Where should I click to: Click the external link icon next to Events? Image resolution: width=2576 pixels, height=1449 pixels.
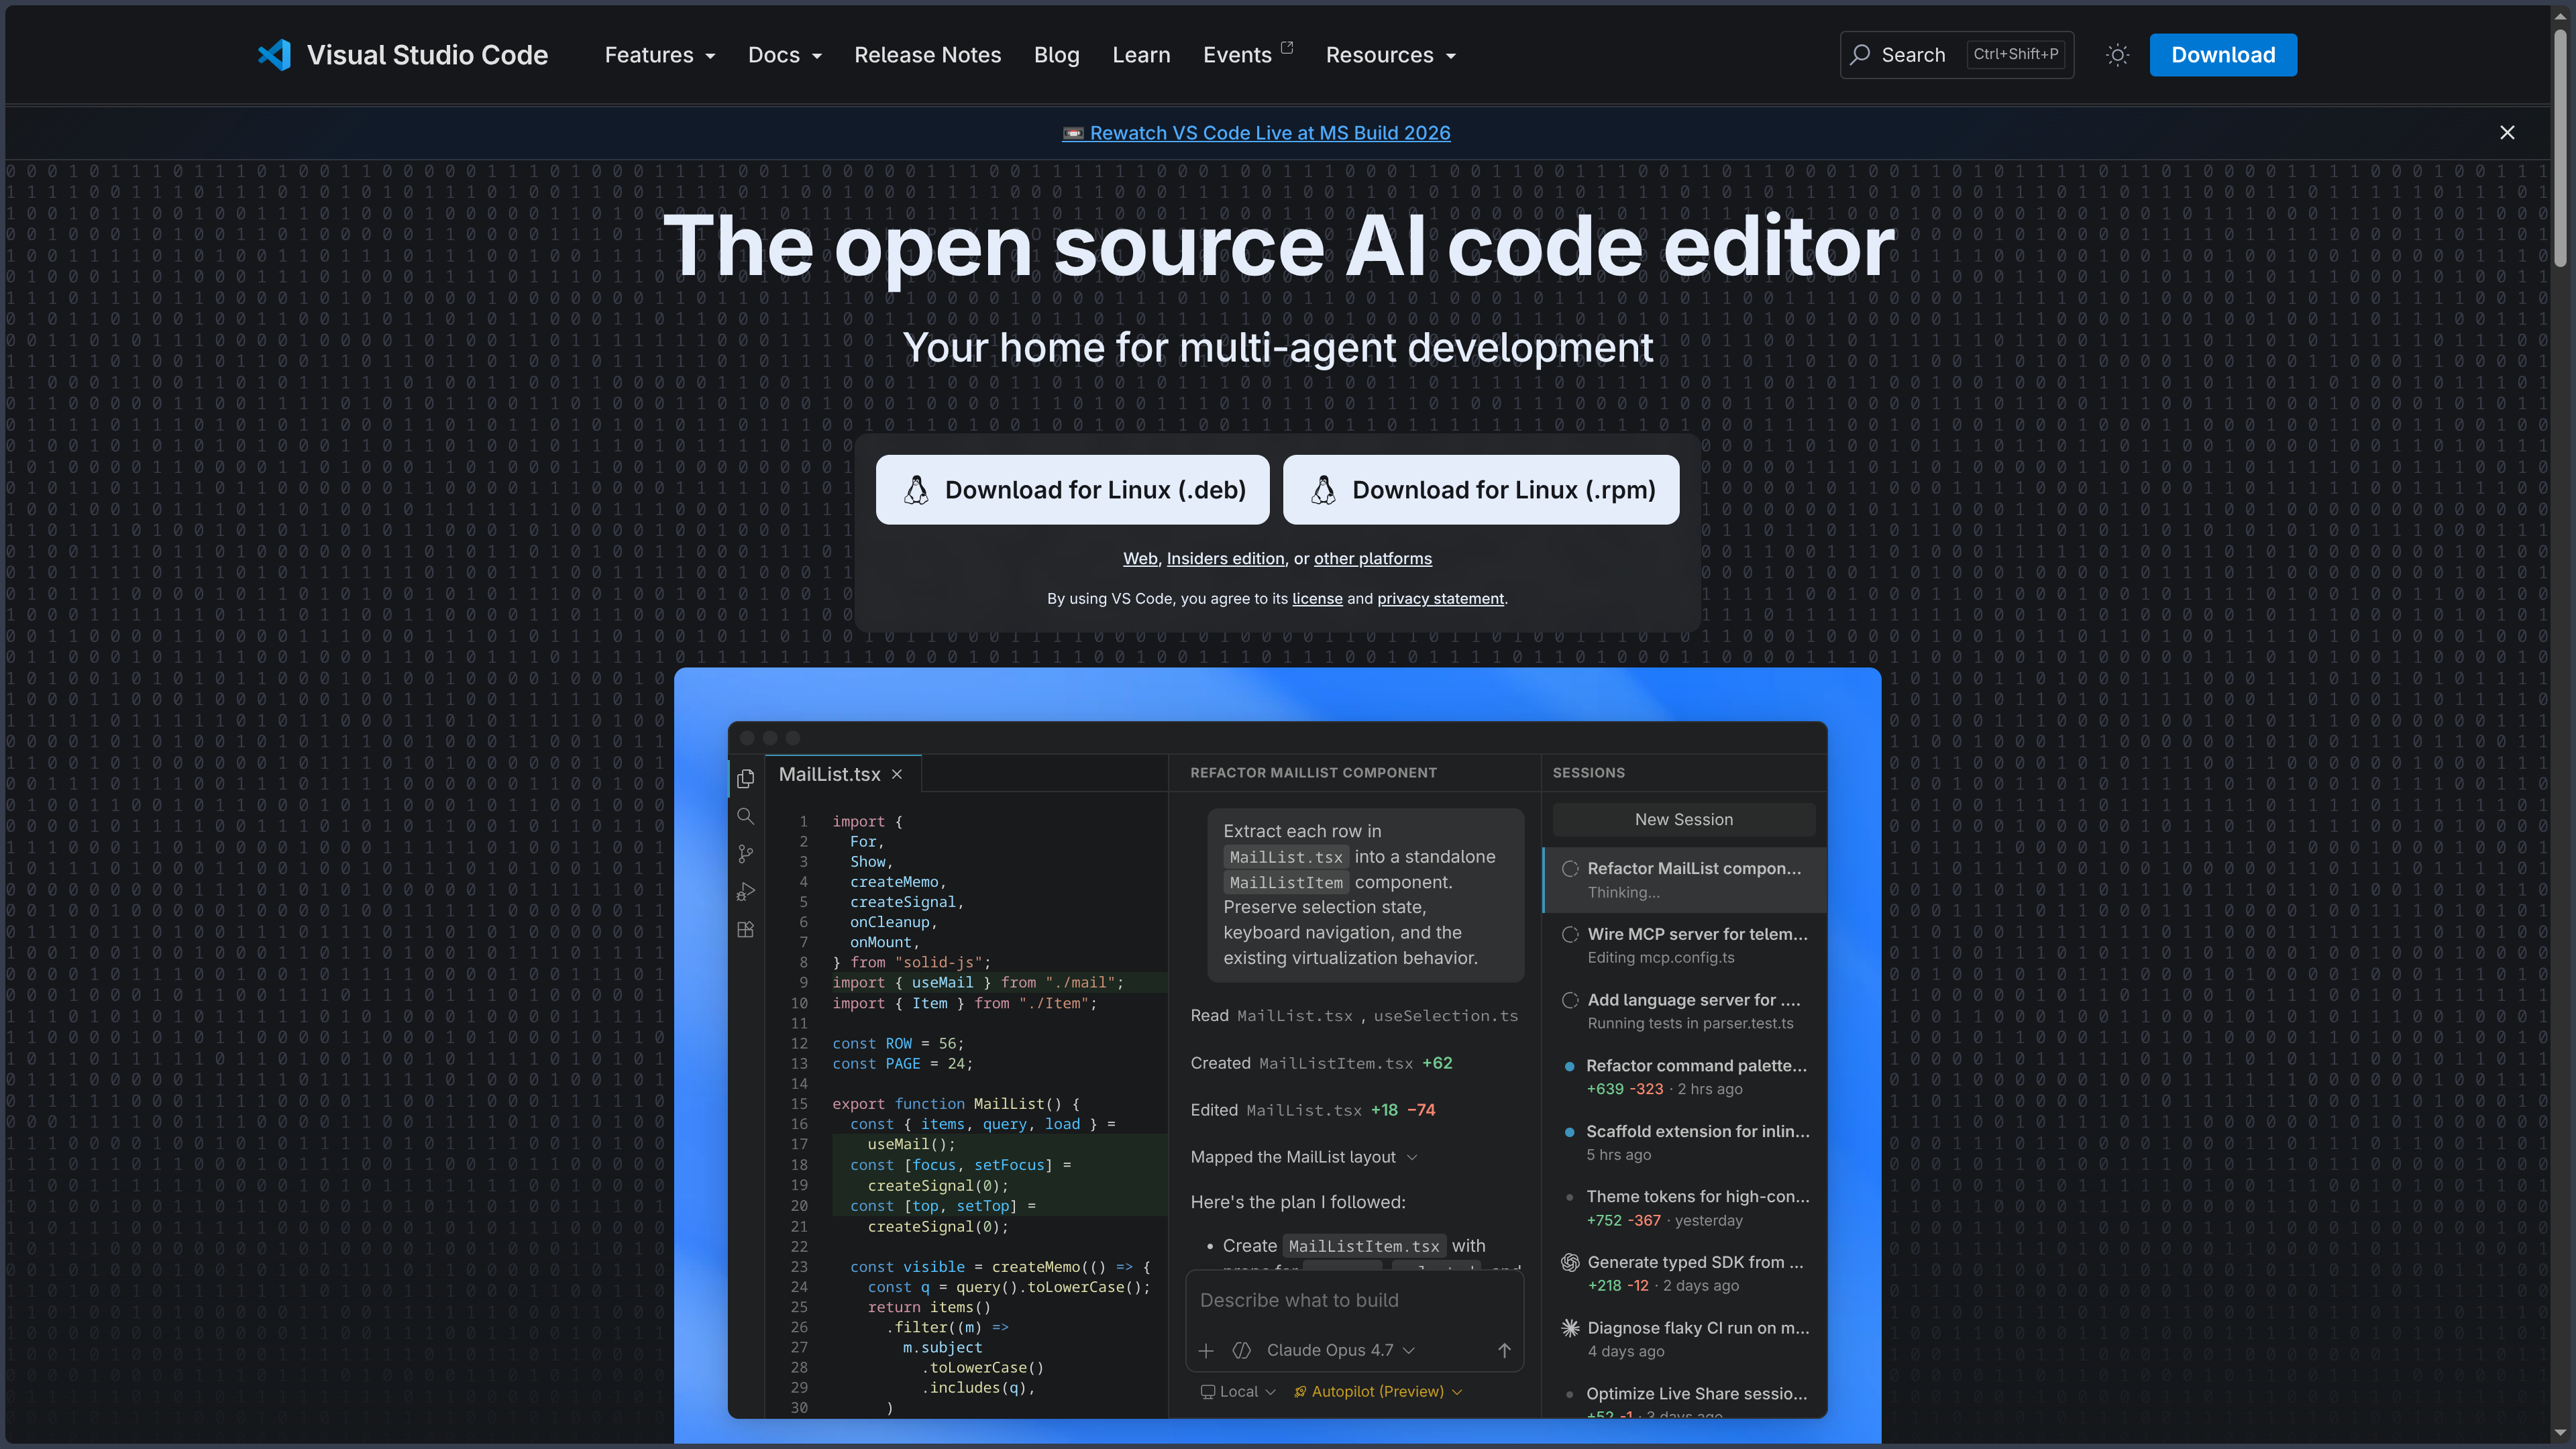[1287, 47]
